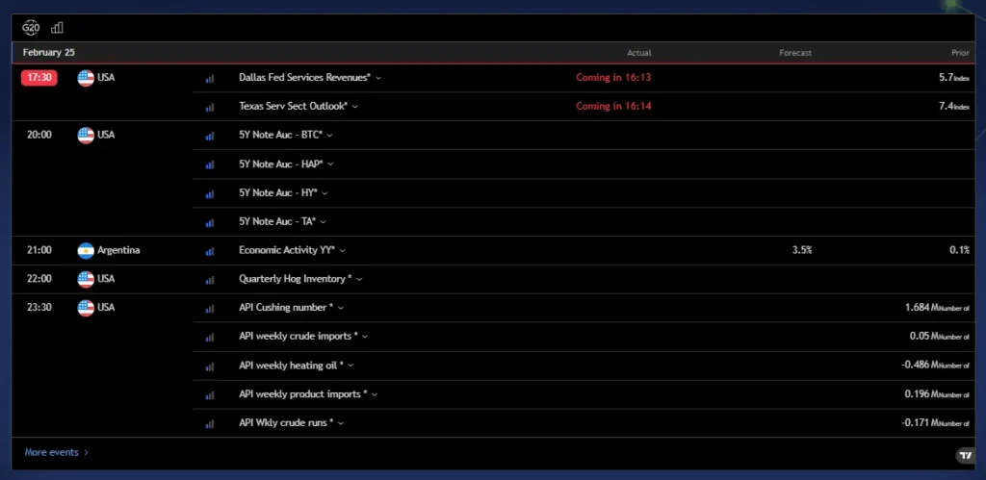Click the red 17:30 time badge
This screenshot has width=986, height=480.
coord(39,77)
